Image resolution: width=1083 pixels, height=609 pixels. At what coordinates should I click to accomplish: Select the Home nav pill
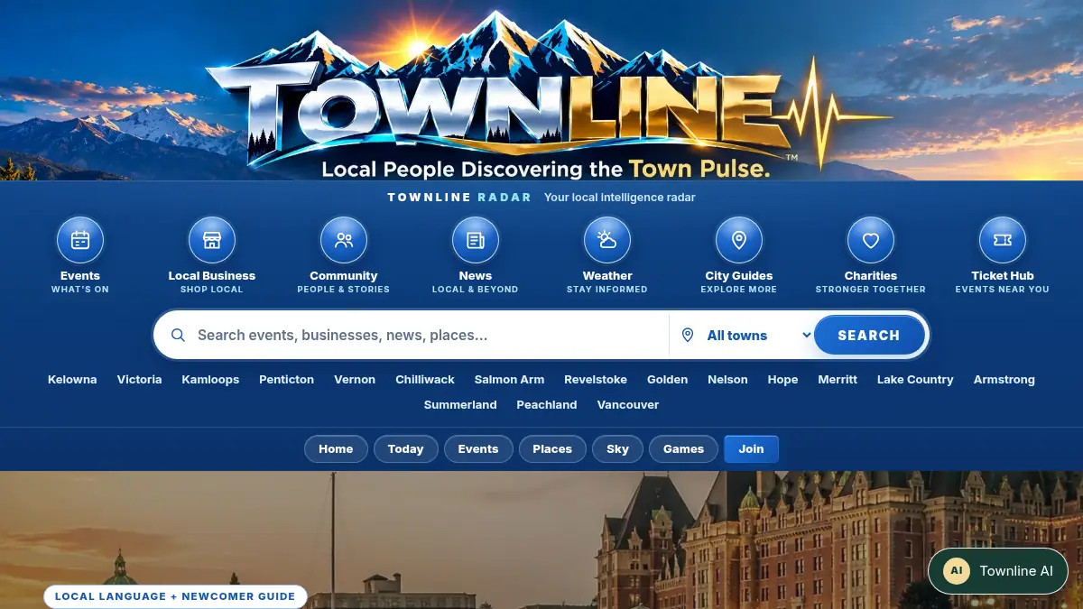point(336,448)
